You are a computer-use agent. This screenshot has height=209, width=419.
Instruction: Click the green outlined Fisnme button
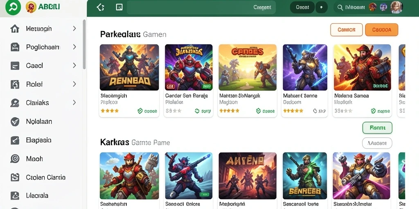point(377,128)
